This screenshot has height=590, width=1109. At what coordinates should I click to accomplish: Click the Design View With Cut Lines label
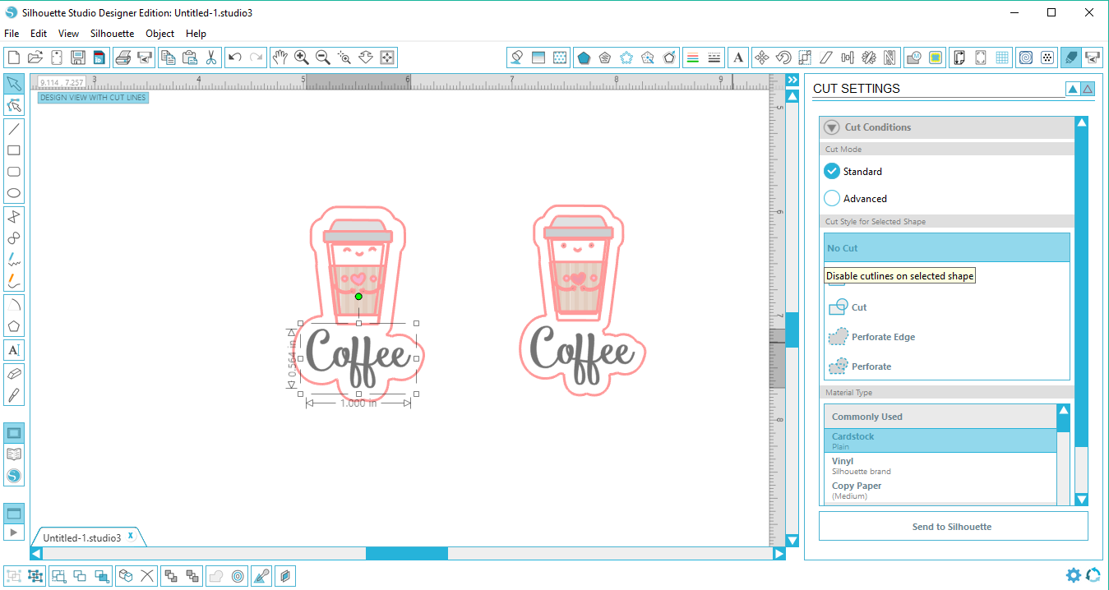[x=93, y=97]
